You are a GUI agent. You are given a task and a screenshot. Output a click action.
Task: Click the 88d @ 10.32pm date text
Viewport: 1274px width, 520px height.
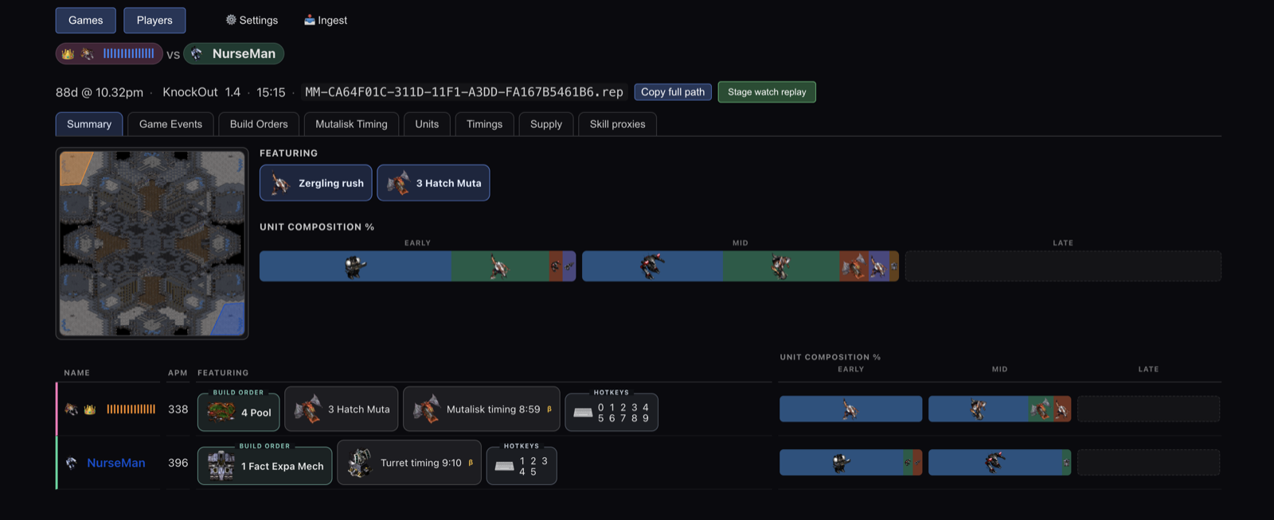pos(100,92)
